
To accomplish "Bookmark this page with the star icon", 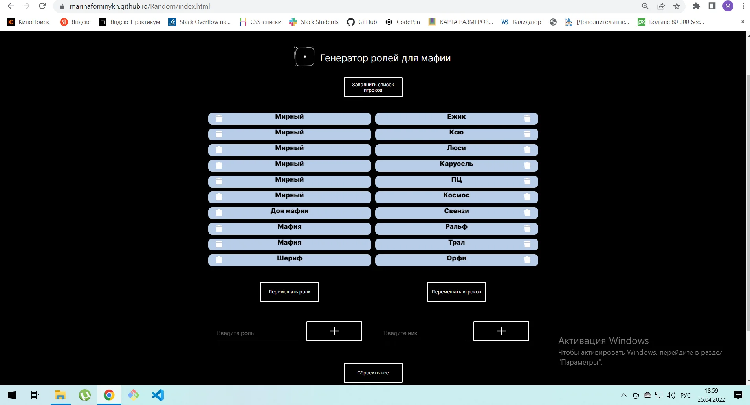I will [677, 6].
